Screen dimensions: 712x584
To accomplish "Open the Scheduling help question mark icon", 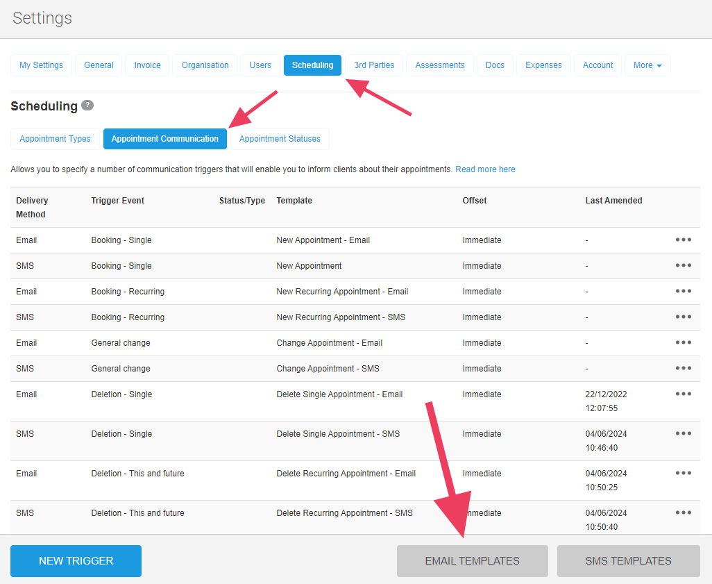I will pos(87,106).
